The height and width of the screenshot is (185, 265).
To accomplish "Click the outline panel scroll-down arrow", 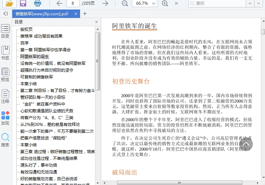I will click(x=98, y=183).
